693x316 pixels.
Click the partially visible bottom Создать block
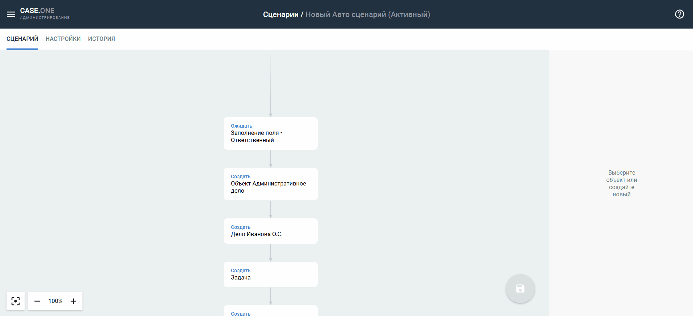pos(270,311)
